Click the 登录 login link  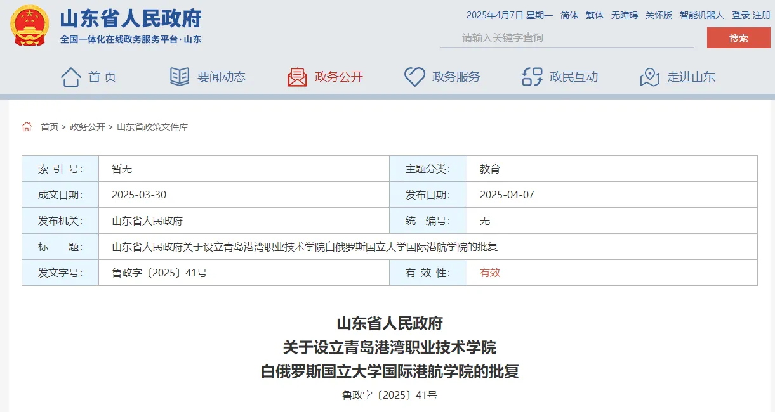pyautogui.click(x=740, y=15)
